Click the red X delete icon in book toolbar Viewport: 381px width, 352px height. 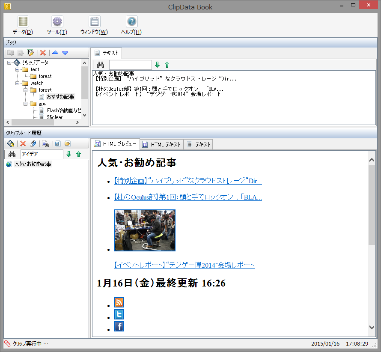(43, 53)
